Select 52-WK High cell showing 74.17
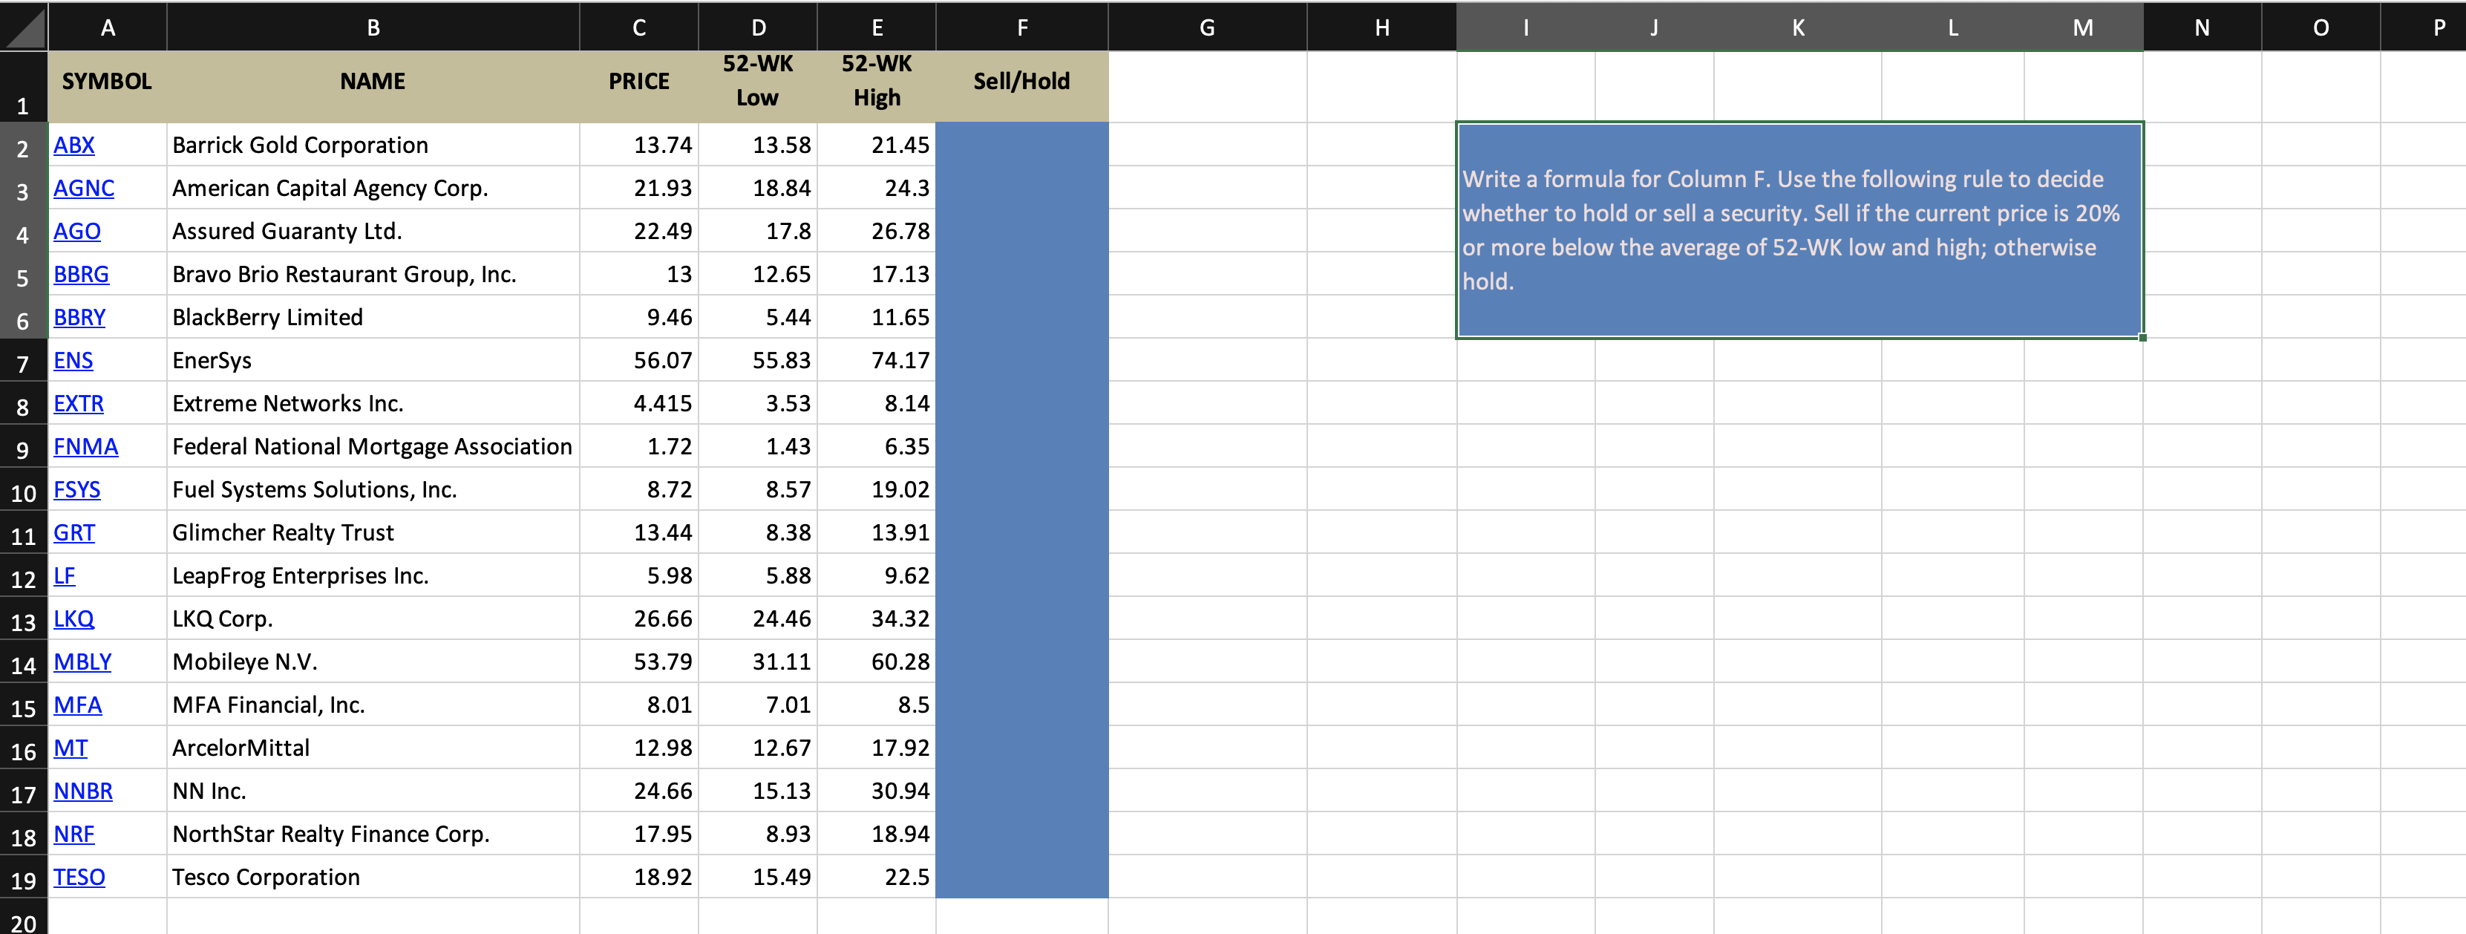Viewport: 2466px width, 934px height. [x=876, y=360]
